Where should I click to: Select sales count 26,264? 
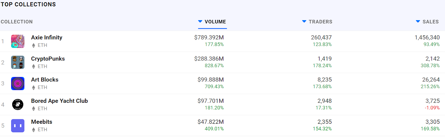coord(431,80)
